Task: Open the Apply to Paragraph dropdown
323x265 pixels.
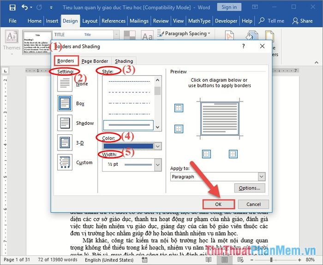Action: tap(218, 177)
